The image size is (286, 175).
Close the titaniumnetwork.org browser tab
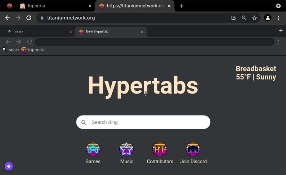point(169,6)
